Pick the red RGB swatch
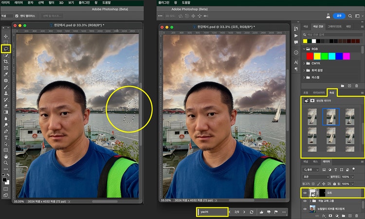Image resolution: width=365 pixels, height=219 pixels. tap(310, 56)
